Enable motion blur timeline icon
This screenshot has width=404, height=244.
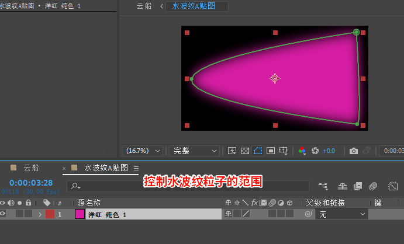point(373,186)
